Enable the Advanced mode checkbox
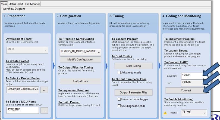The width and height of the screenshot is (220, 120). (119, 73)
